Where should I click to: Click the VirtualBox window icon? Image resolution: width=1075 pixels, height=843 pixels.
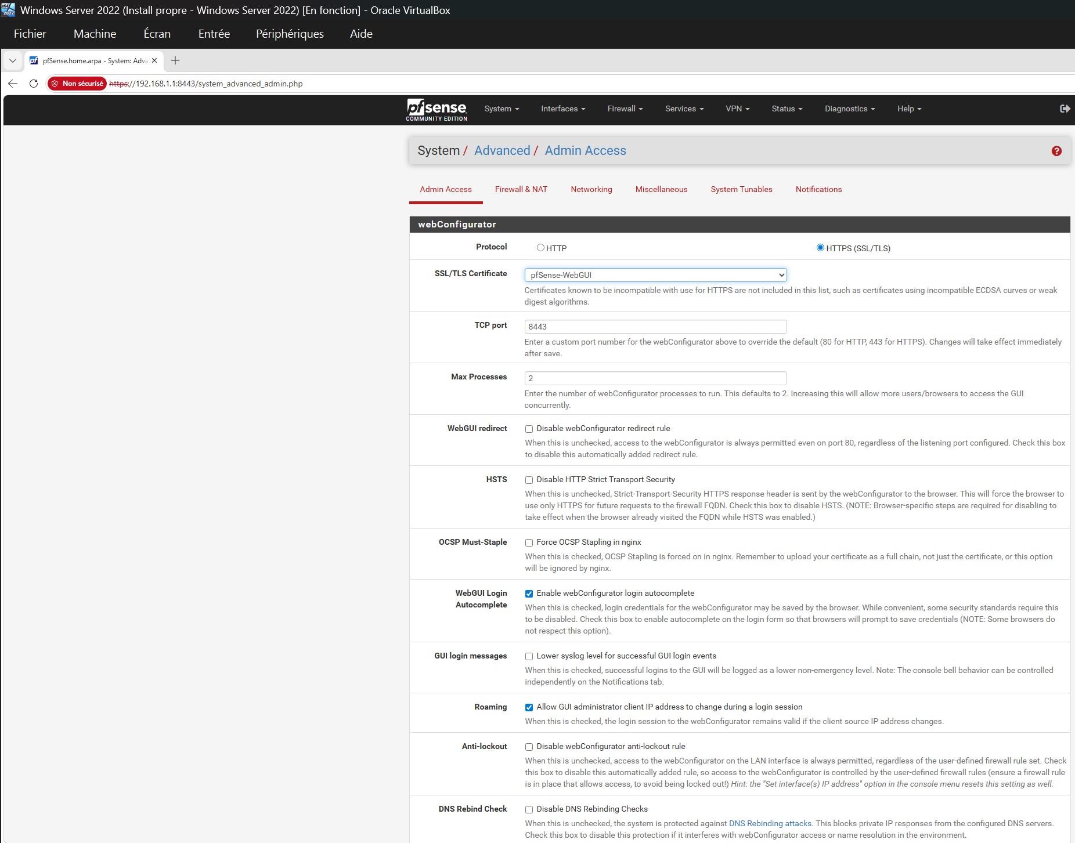coord(8,10)
